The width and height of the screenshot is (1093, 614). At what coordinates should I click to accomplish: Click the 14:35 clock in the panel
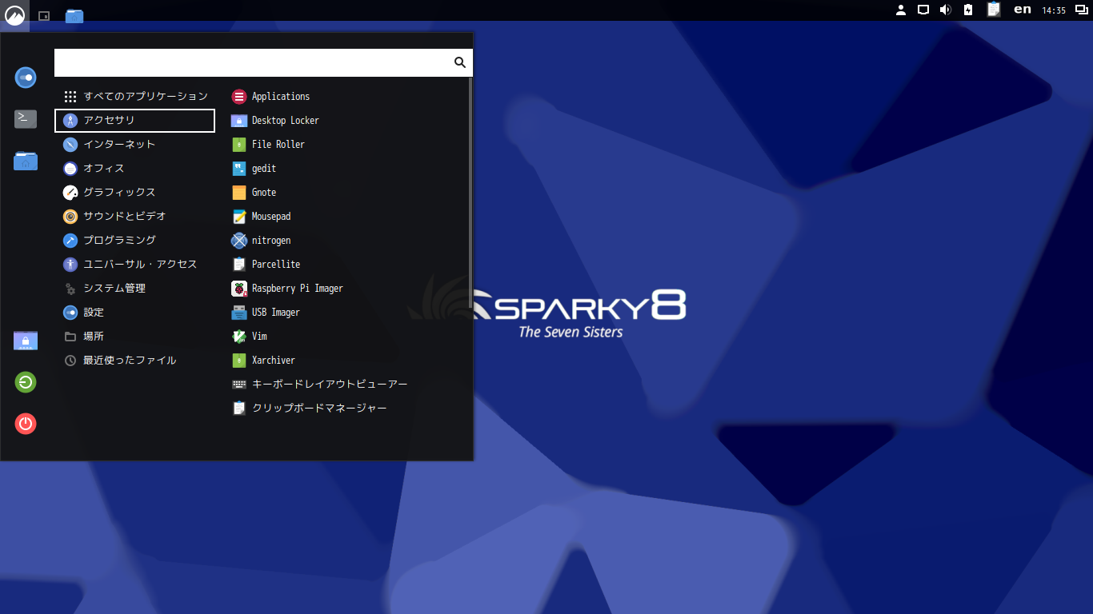pyautogui.click(x=1054, y=10)
